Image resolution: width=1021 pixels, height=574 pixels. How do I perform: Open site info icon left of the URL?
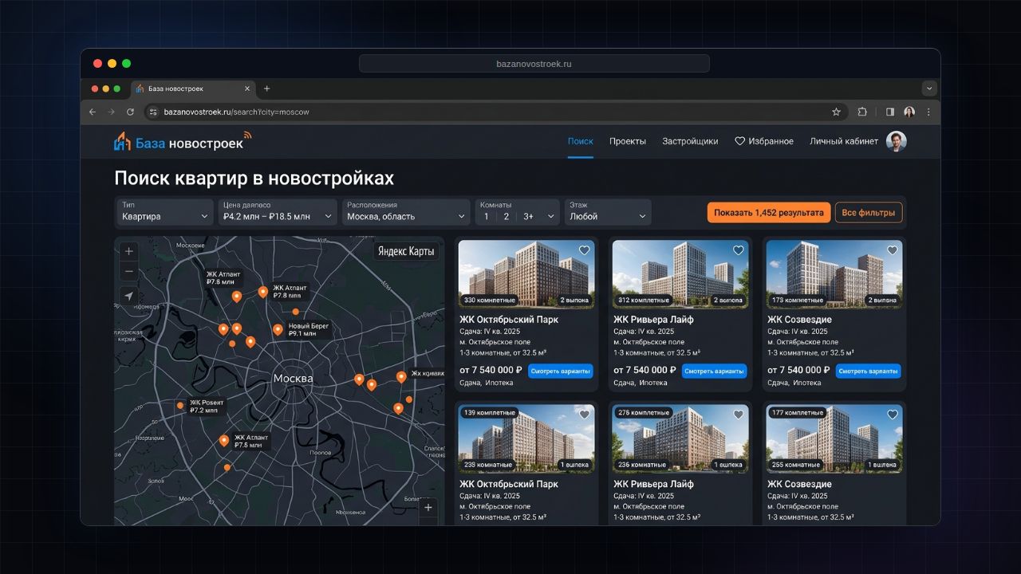[x=154, y=112]
